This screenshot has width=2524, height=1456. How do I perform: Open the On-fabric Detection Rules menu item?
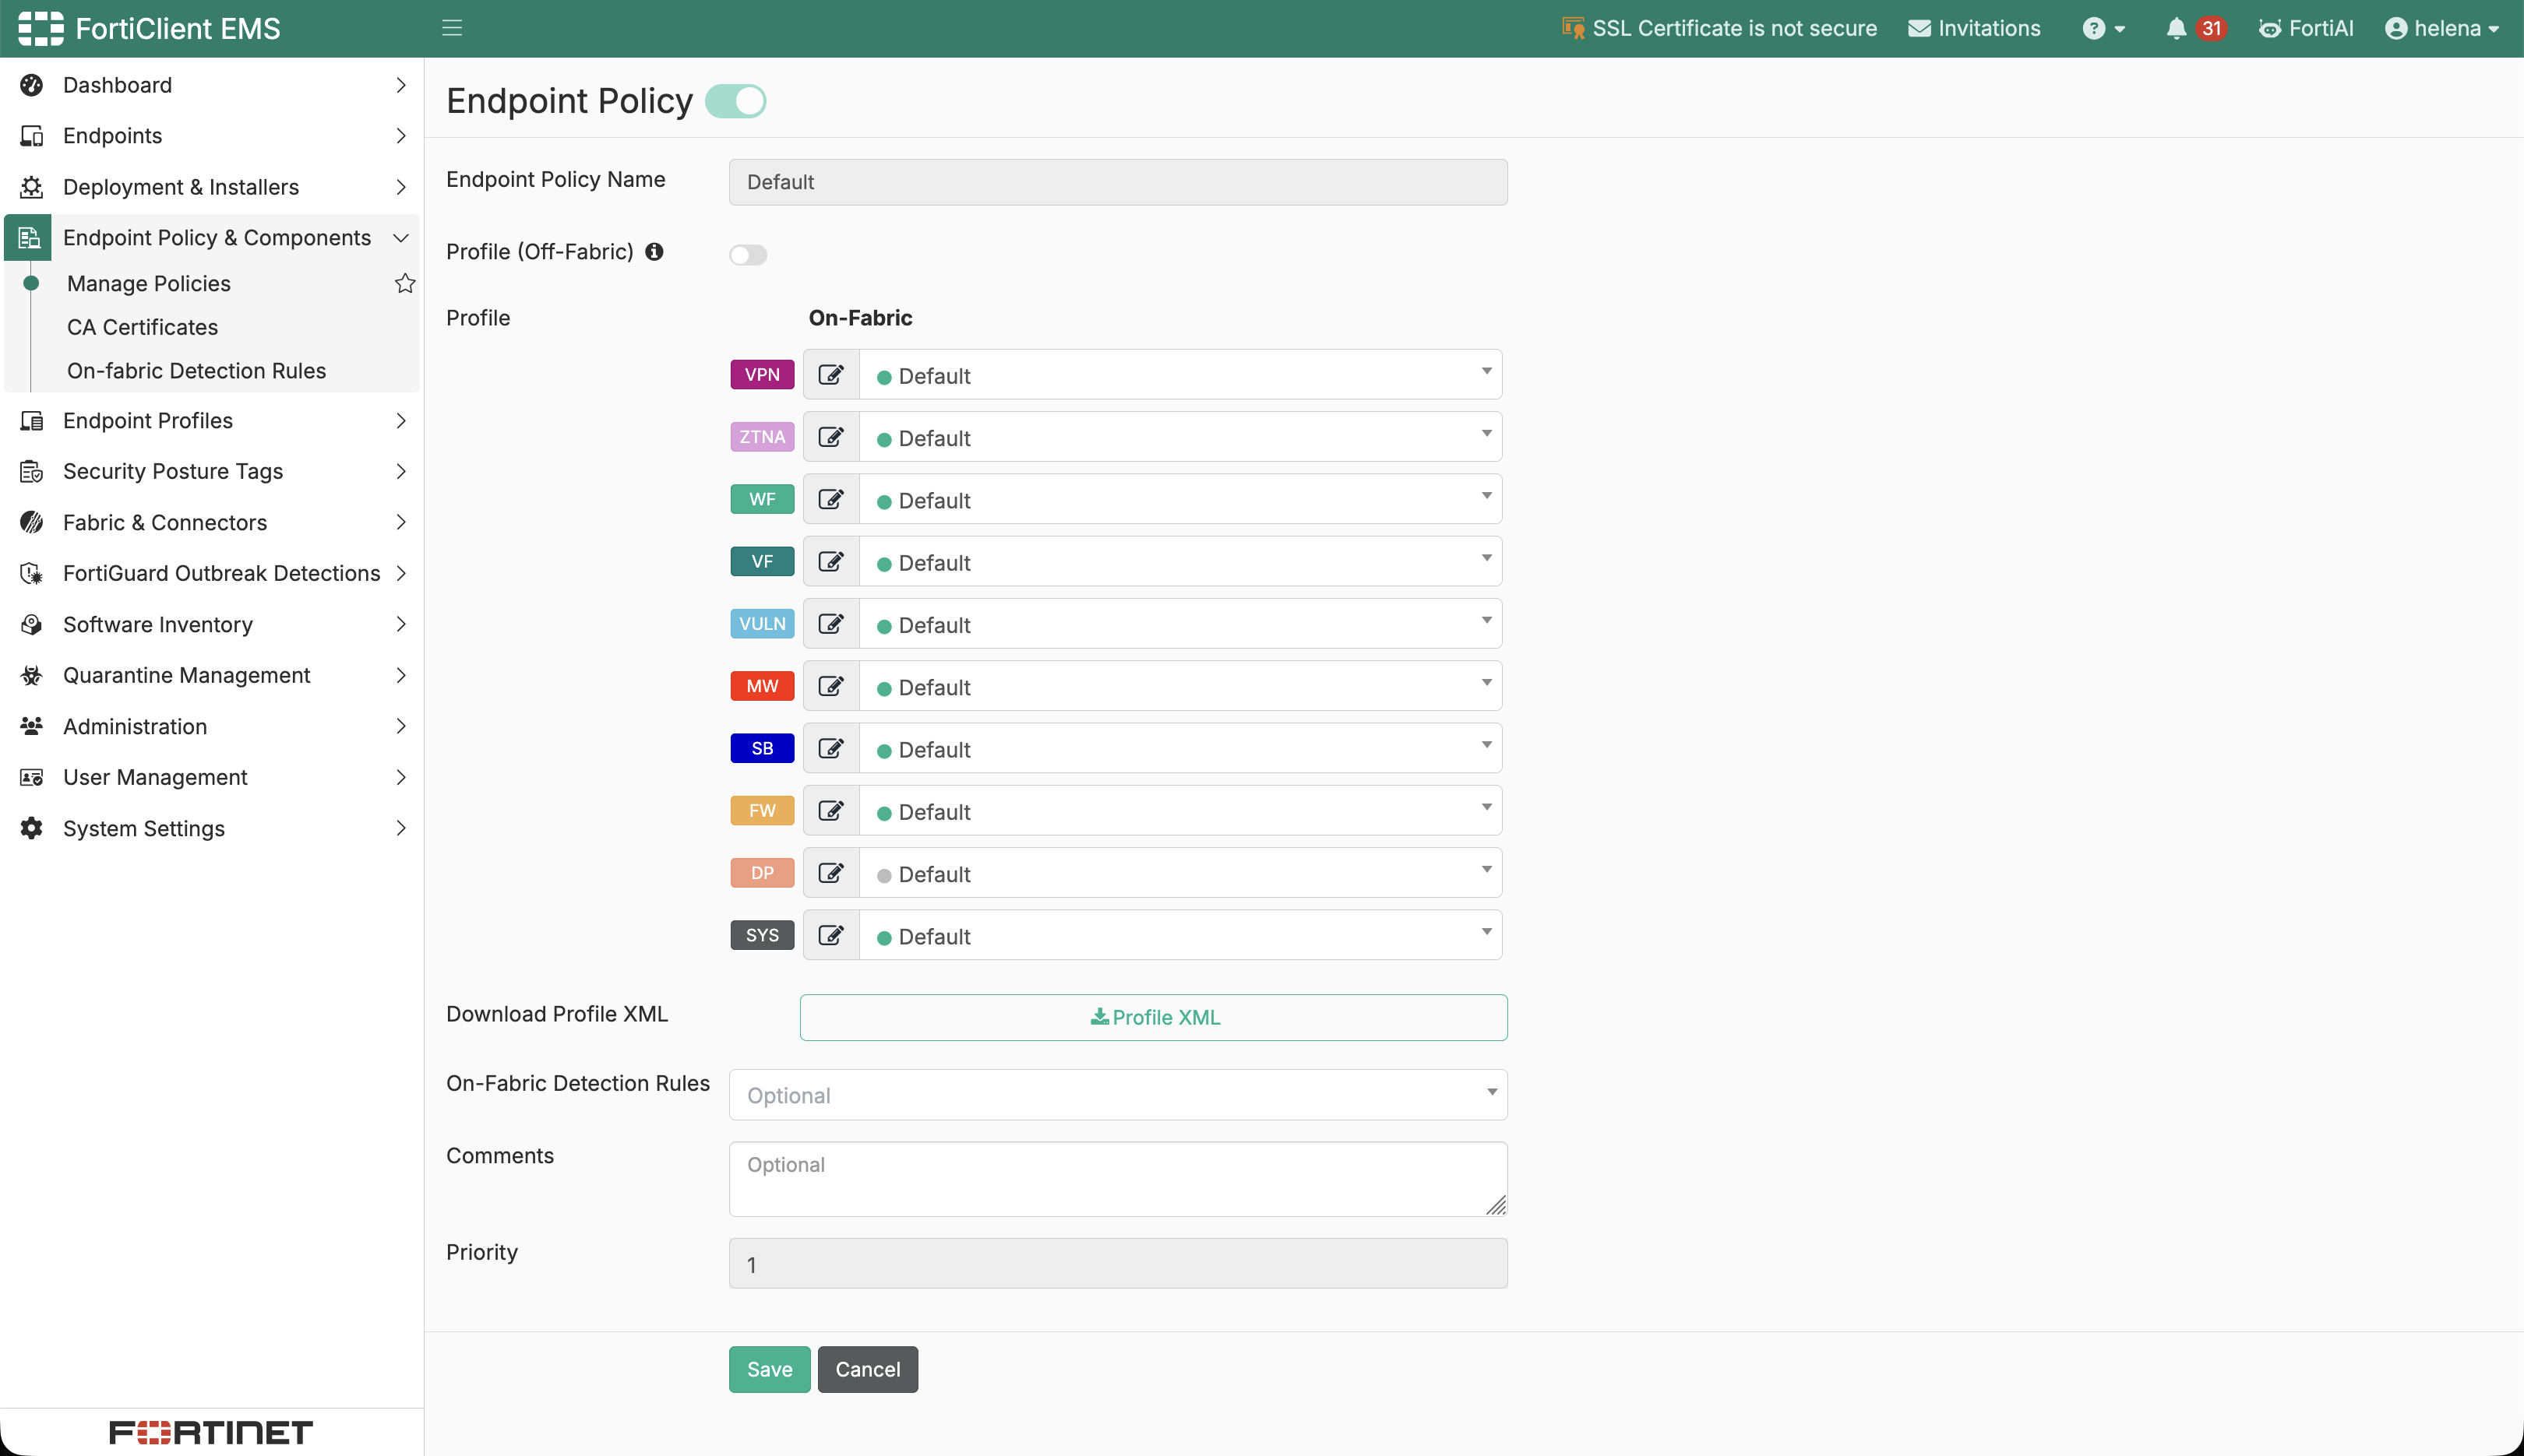click(x=196, y=371)
